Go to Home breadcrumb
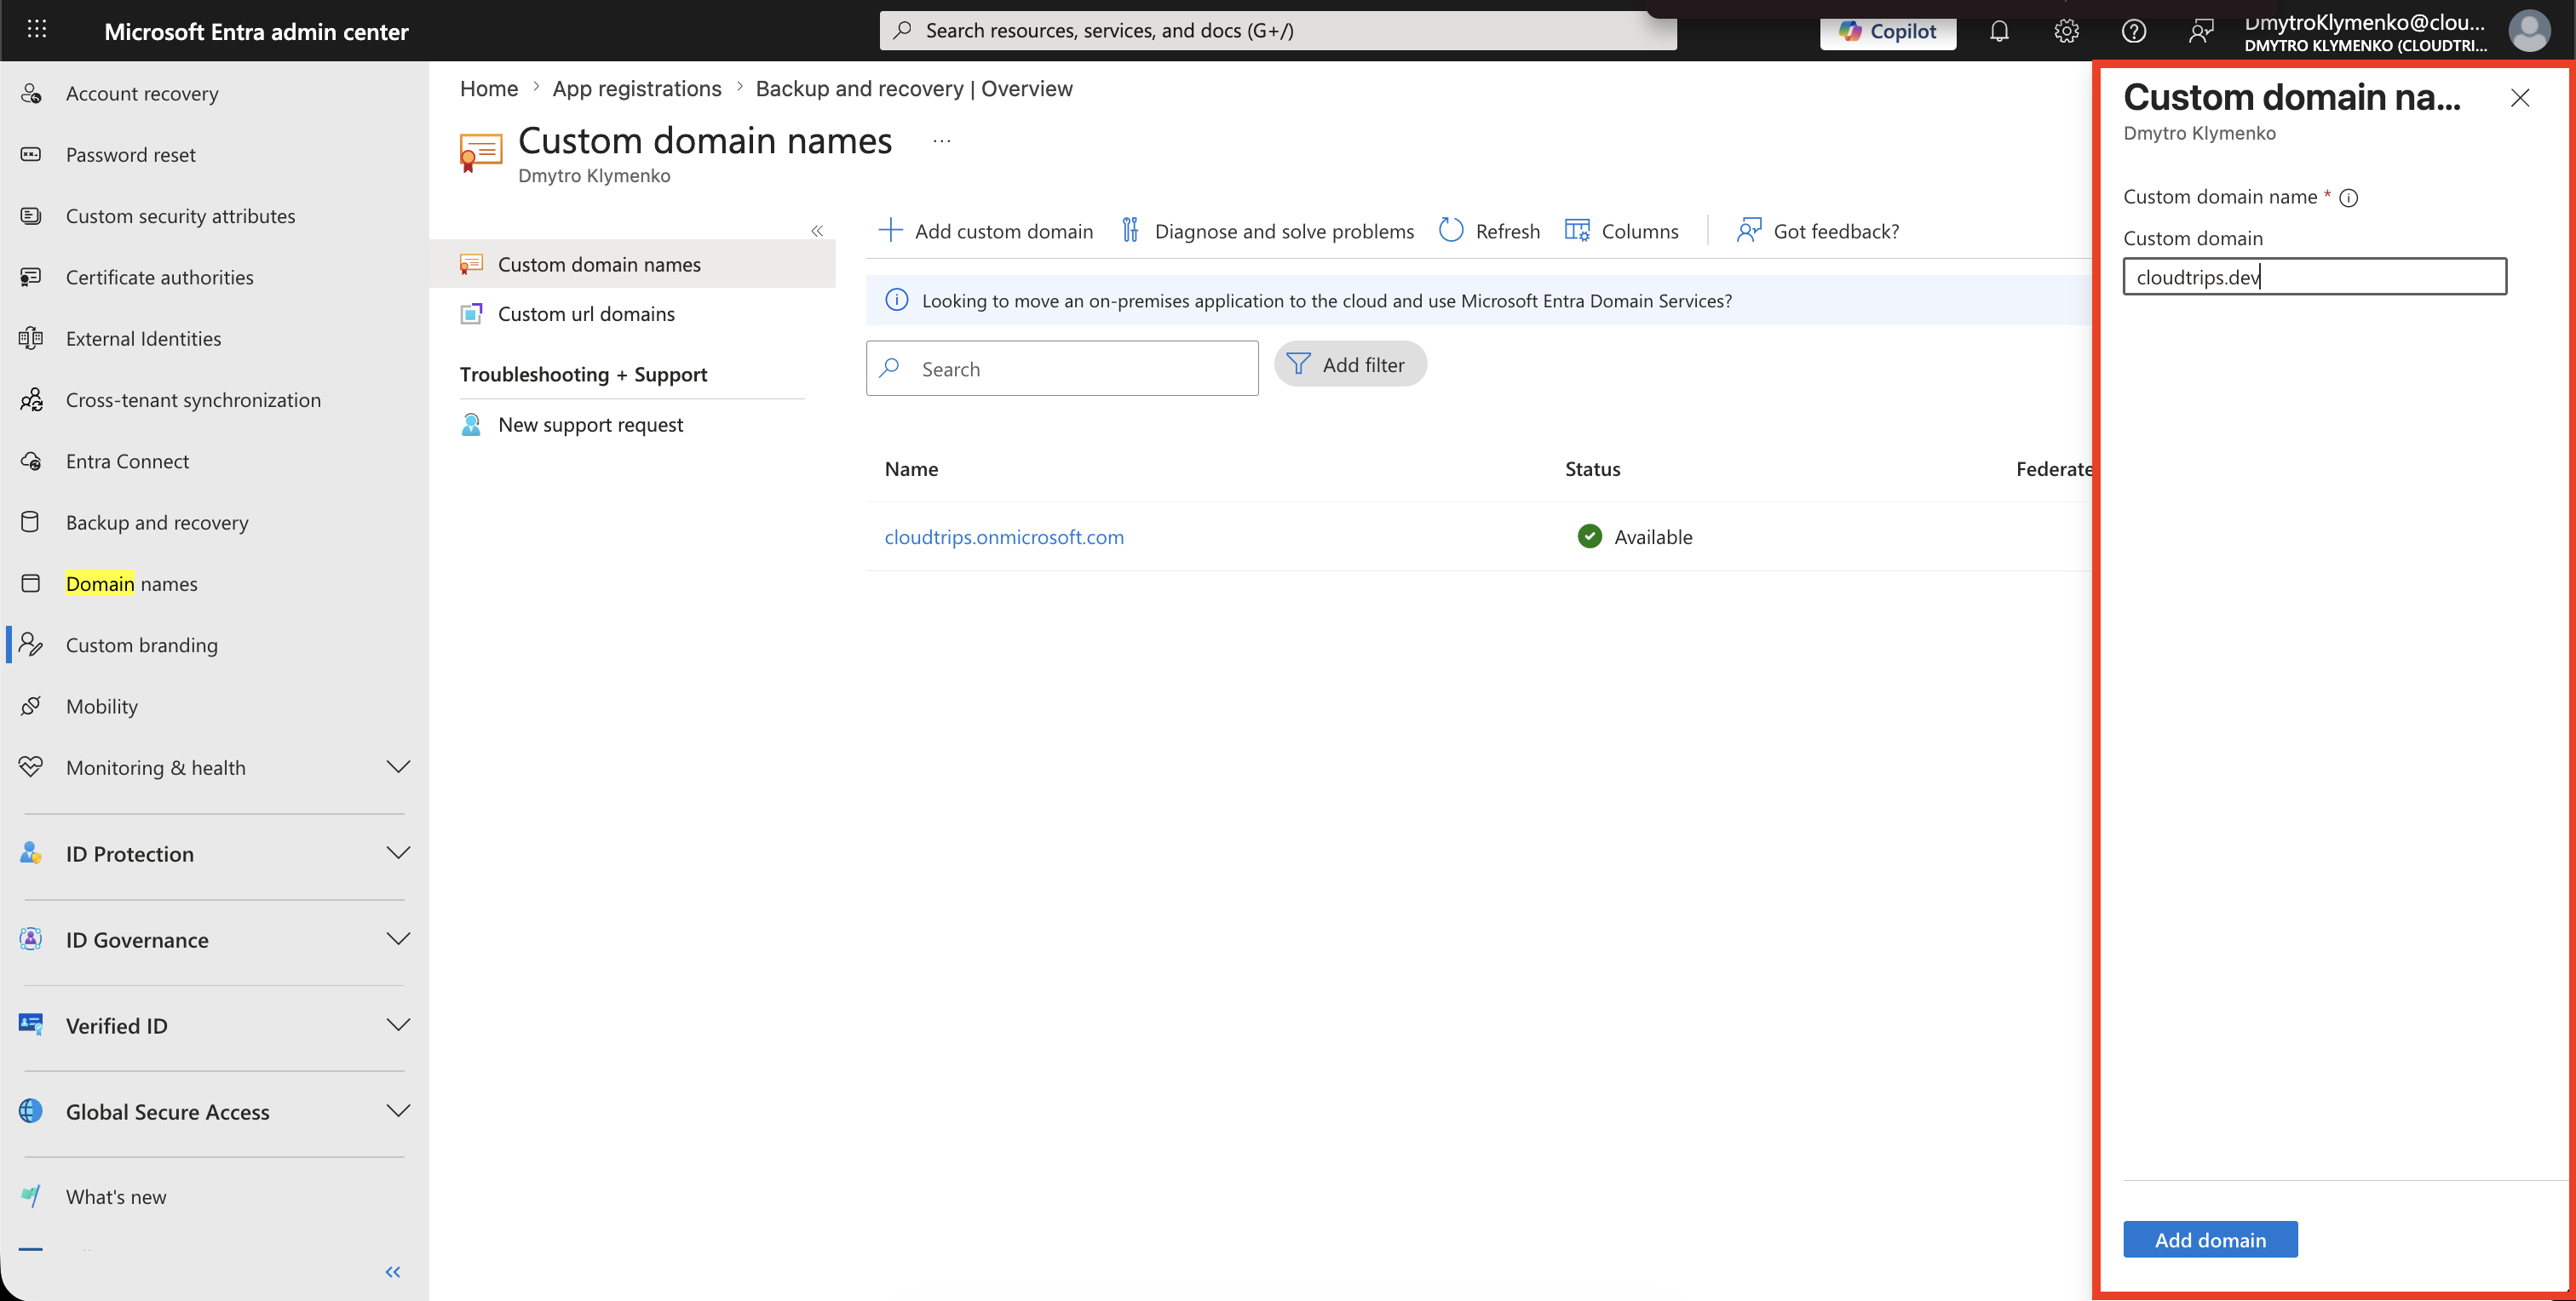This screenshot has width=2576, height=1301. [x=489, y=88]
